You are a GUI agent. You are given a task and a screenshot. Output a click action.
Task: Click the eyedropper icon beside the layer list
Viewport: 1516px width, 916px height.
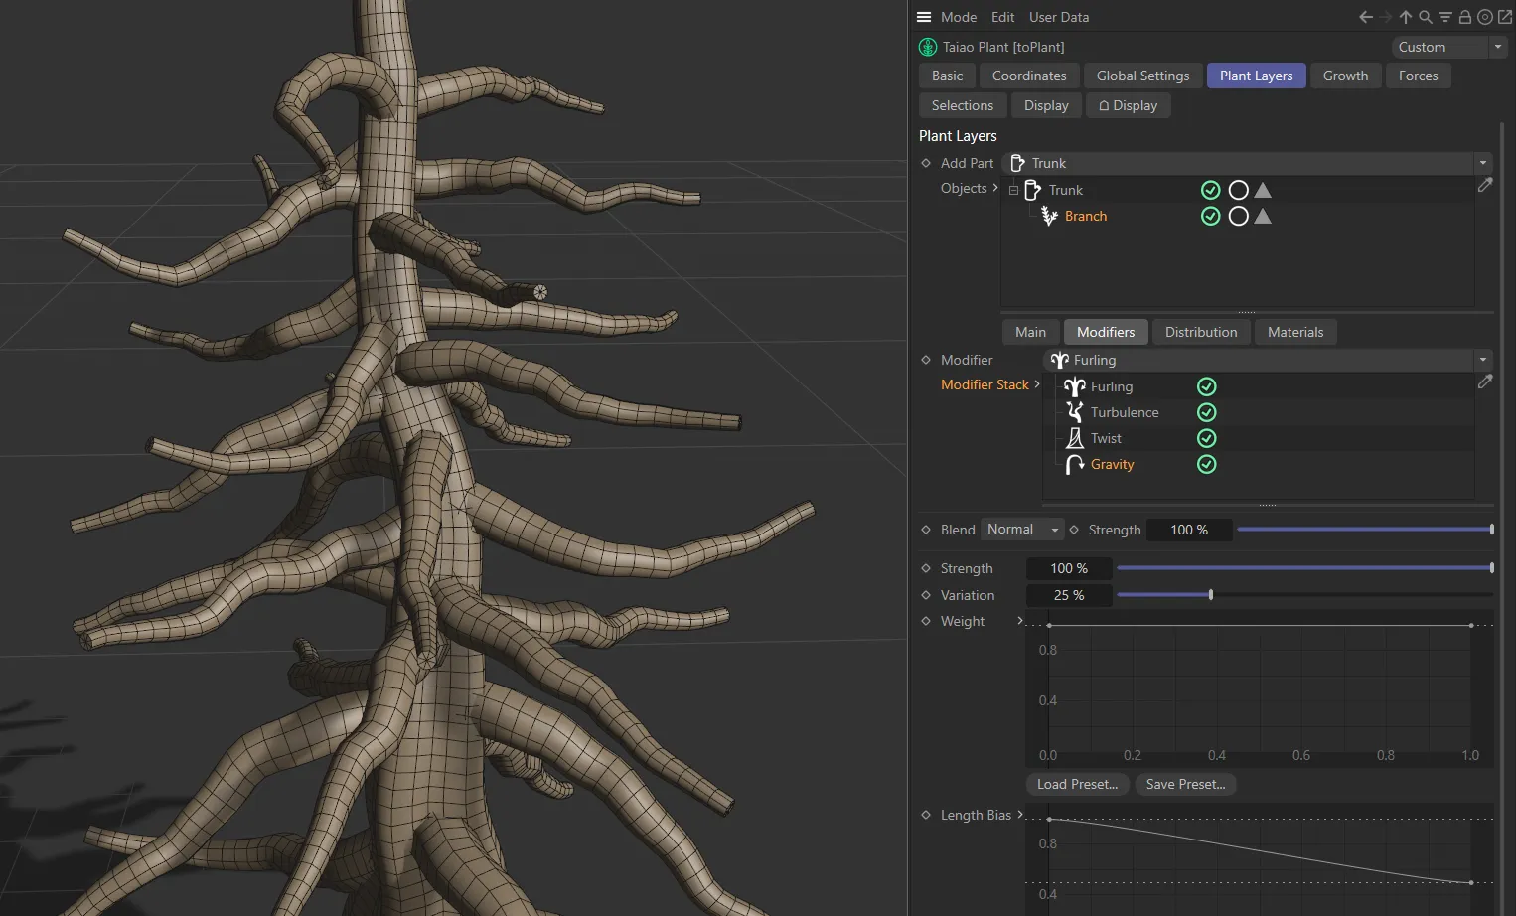(x=1485, y=185)
